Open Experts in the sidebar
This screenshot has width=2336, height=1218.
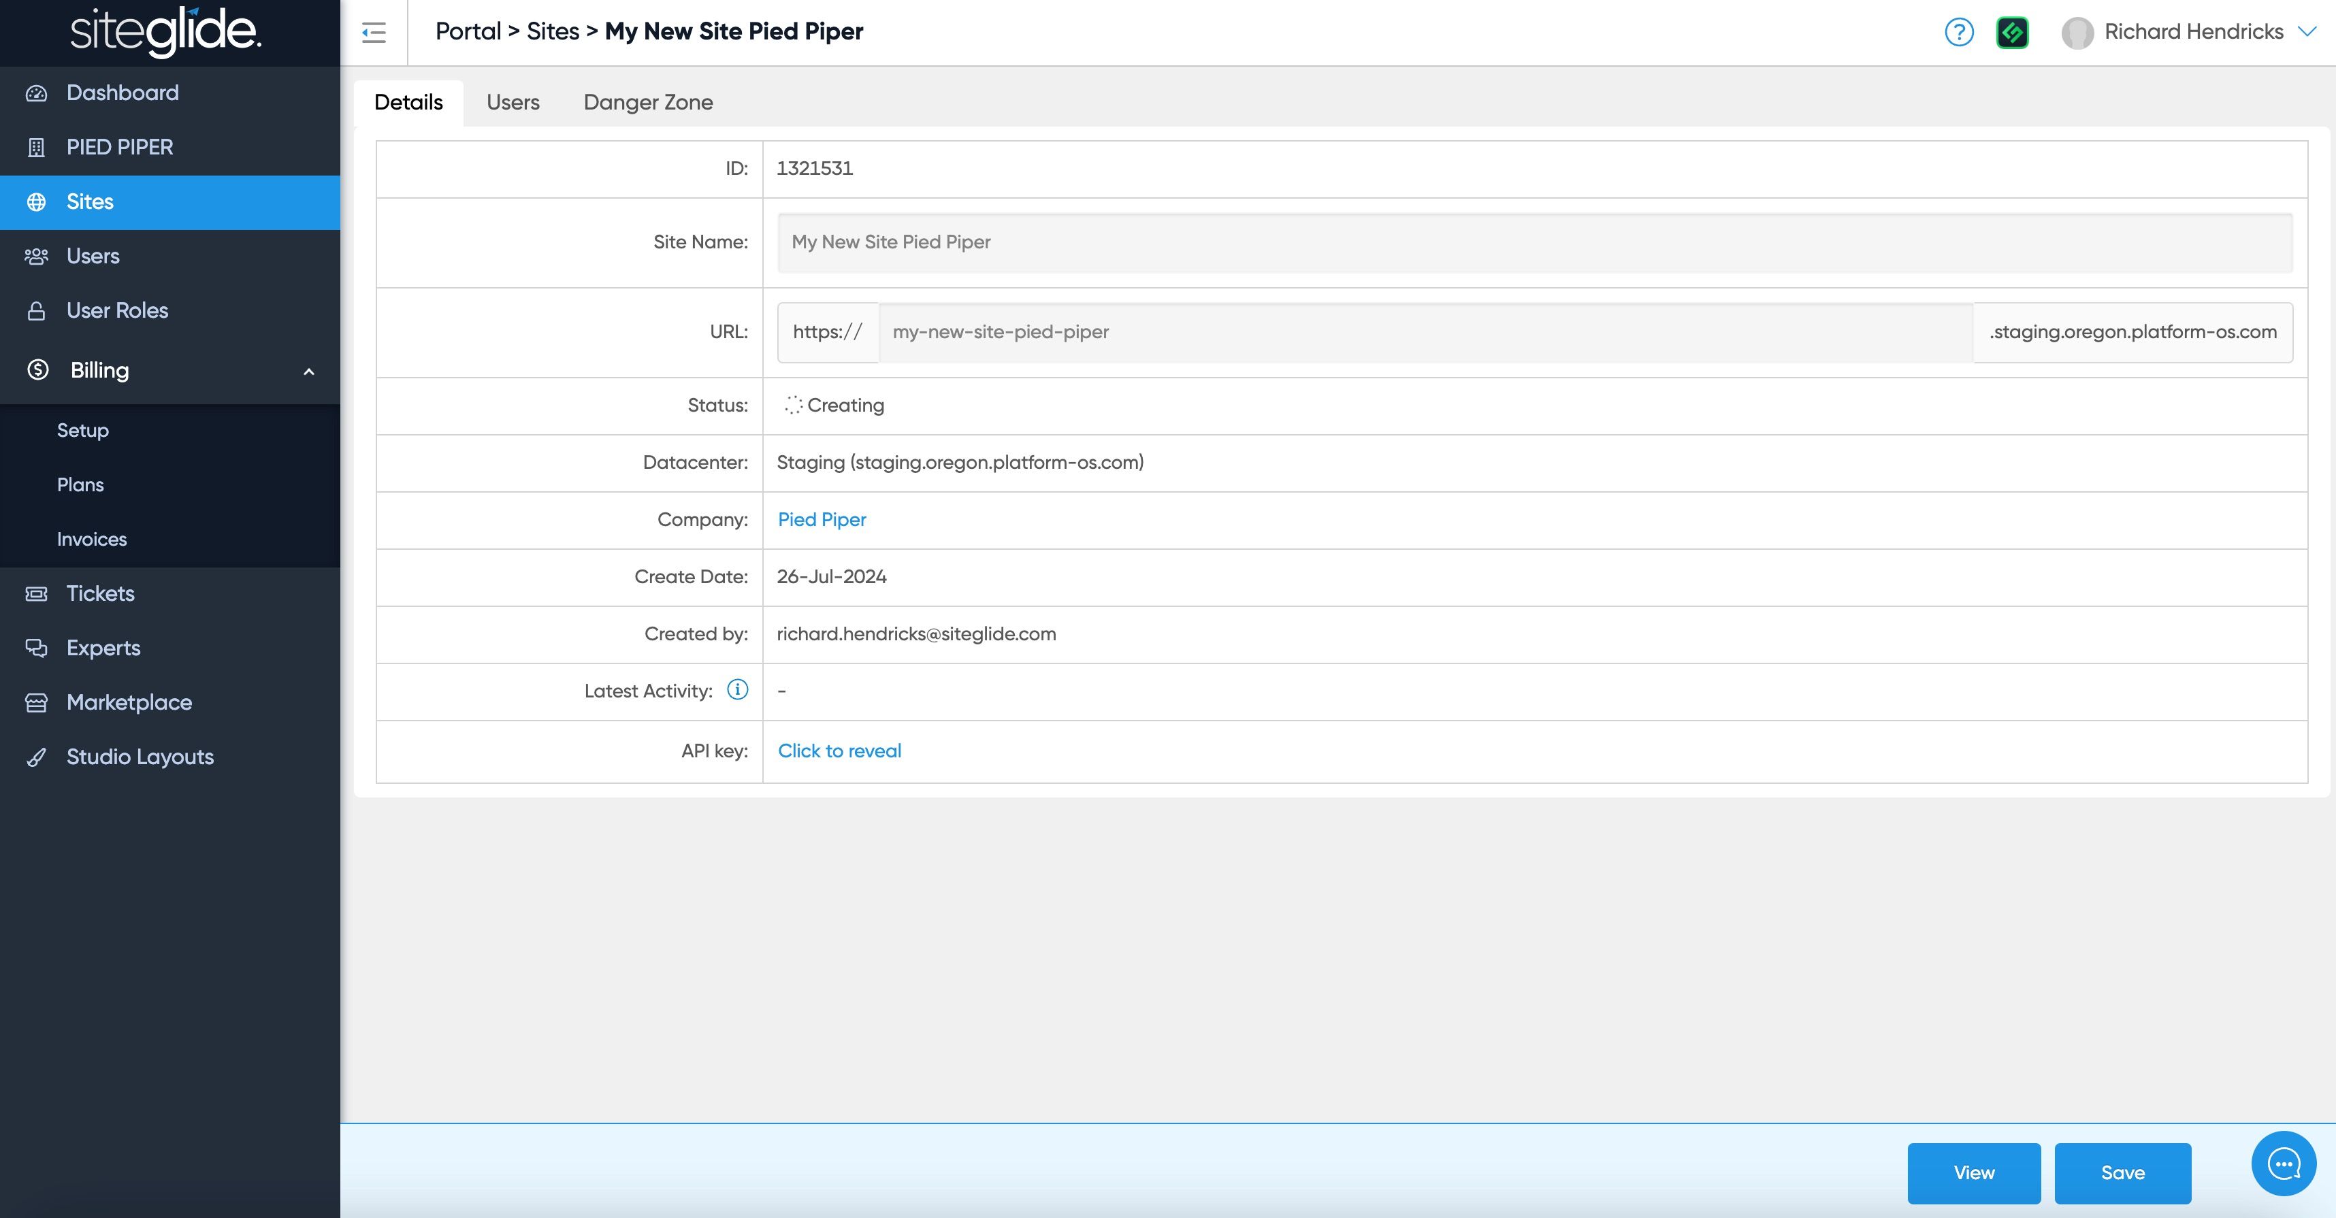click(169, 648)
